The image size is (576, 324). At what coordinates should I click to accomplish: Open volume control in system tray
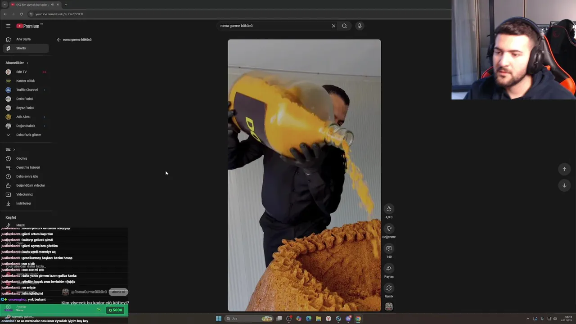point(555,319)
